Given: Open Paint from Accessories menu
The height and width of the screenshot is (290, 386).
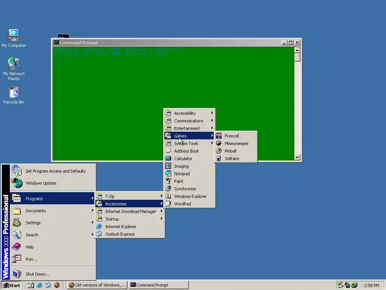Looking at the screenshot, I should (189, 181).
